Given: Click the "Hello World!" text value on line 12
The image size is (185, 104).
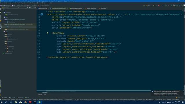Looking at the screenshot, I should pos(84,41).
